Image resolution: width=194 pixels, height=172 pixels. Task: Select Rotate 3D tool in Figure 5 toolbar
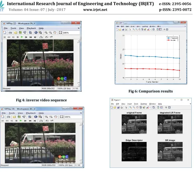pos(141,107)
